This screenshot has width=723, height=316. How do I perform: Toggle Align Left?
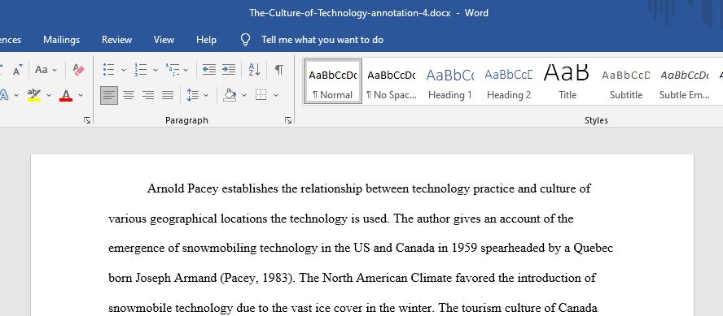click(109, 95)
